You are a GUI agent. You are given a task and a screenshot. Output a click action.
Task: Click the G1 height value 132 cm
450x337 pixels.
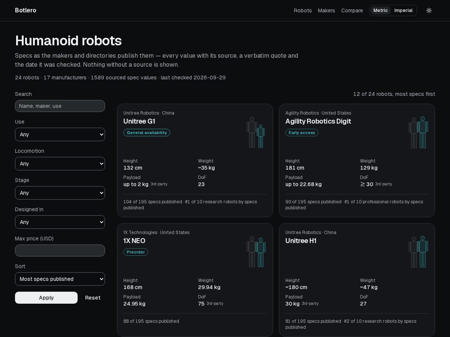(133, 168)
